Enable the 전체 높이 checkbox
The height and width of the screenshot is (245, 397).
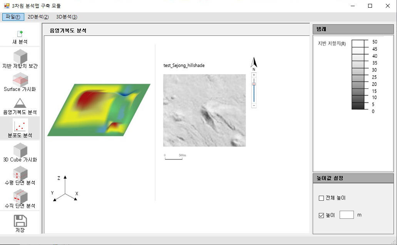pyautogui.click(x=322, y=198)
